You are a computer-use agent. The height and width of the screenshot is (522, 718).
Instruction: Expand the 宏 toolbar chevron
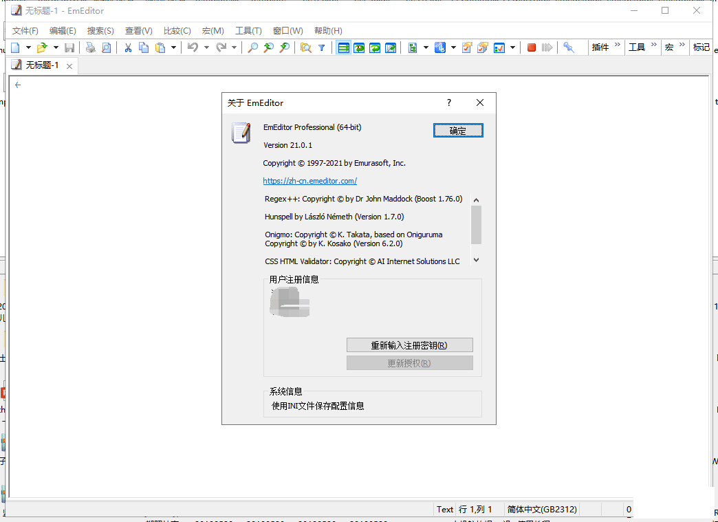(682, 45)
